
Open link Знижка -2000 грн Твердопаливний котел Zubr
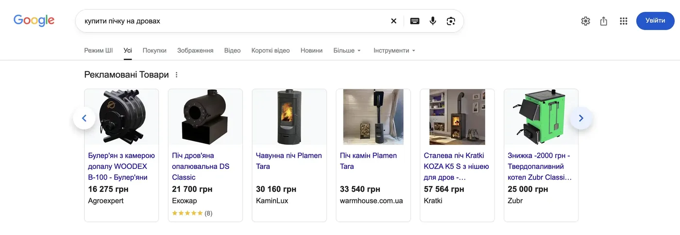pyautogui.click(x=540, y=167)
